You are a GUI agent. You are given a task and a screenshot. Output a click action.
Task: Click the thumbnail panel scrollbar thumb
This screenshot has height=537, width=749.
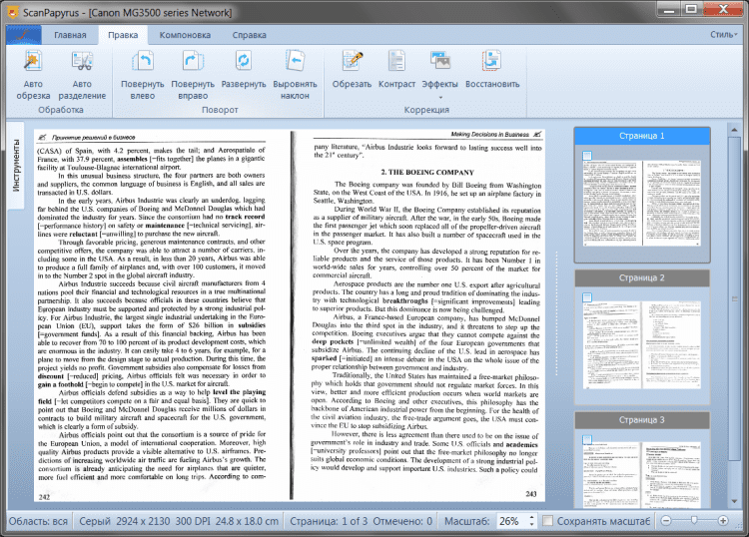(x=734, y=298)
